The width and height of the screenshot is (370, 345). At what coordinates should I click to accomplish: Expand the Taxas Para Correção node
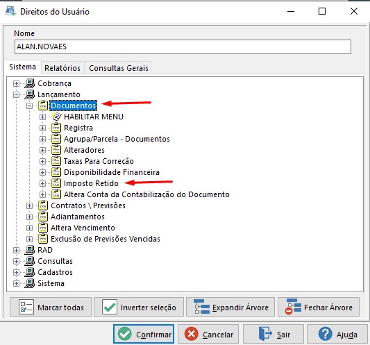click(43, 161)
